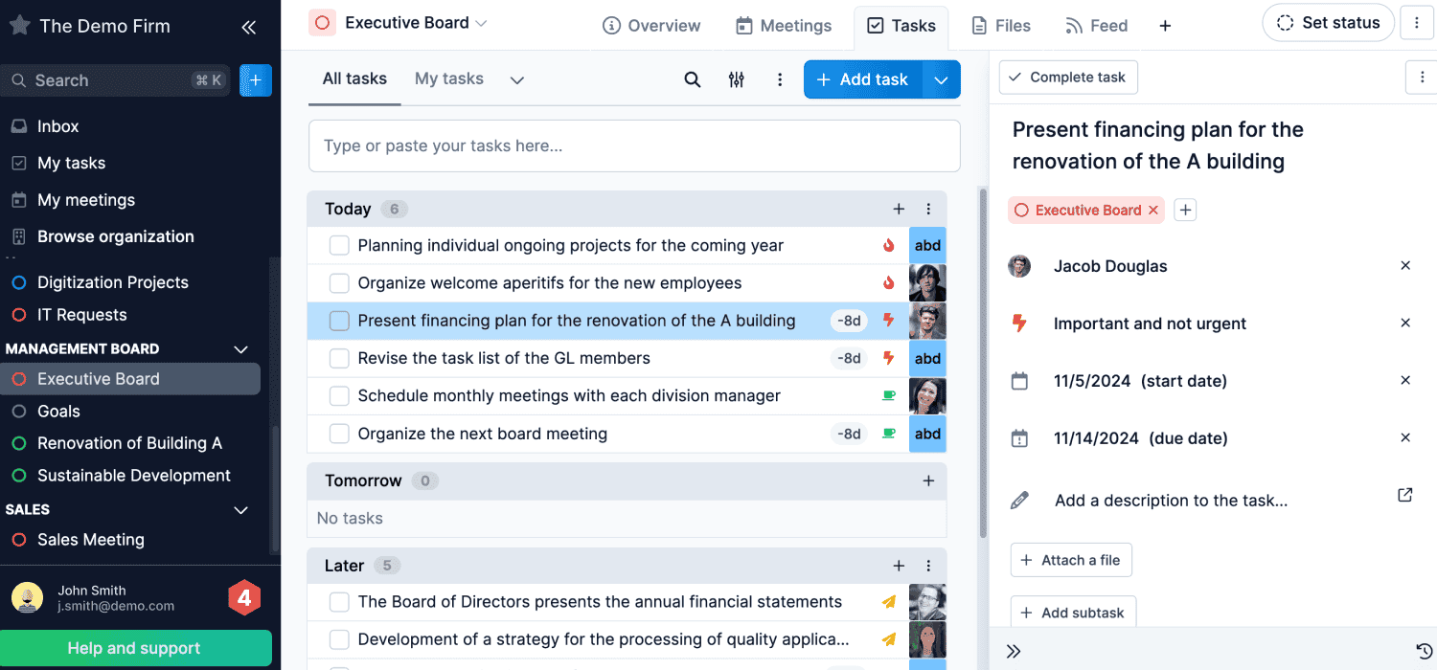
Task: Collapse the Management Board section
Action: click(241, 349)
